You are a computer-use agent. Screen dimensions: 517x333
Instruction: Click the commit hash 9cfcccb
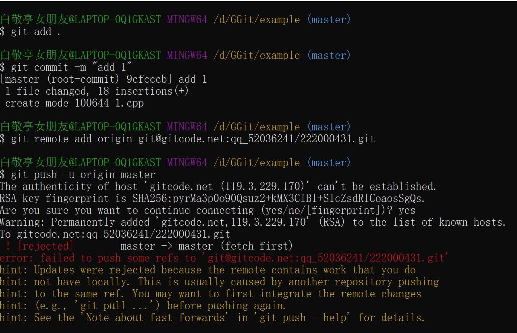(147, 79)
